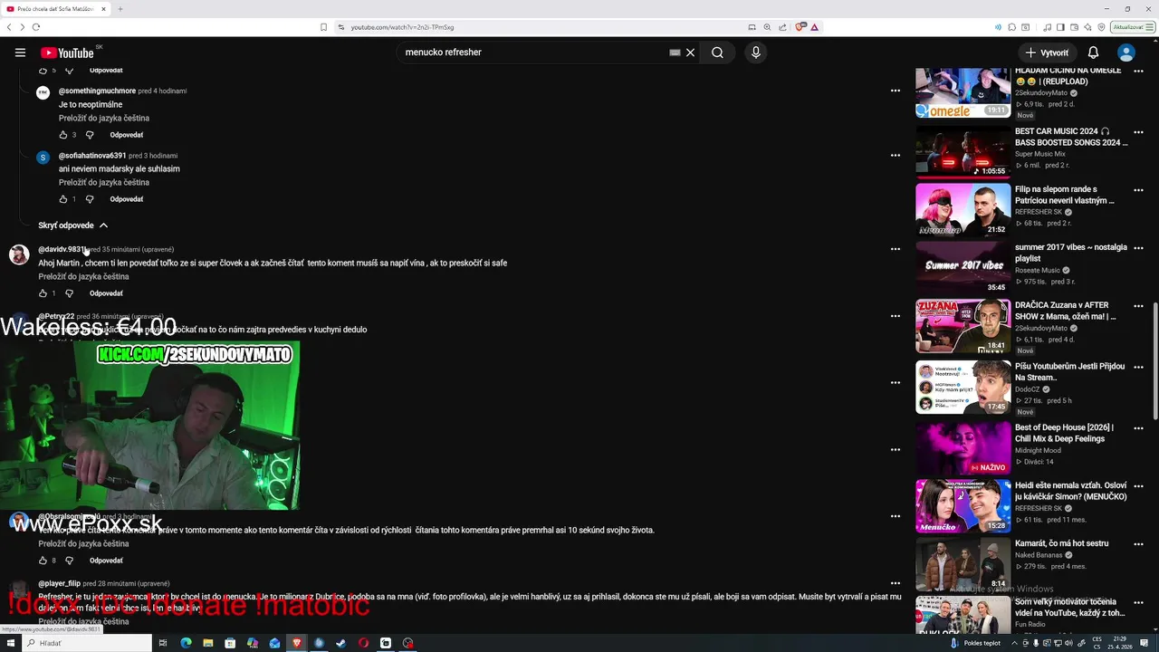Select the 'Prečo chcela dať Sofia Matúšov' tab
The image size is (1159, 652).
56,9
